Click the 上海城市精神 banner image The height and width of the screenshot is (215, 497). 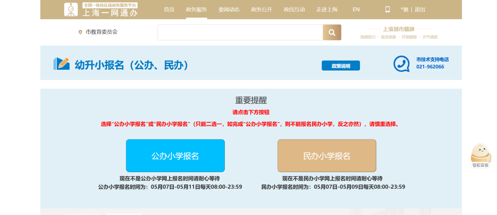(x=398, y=33)
